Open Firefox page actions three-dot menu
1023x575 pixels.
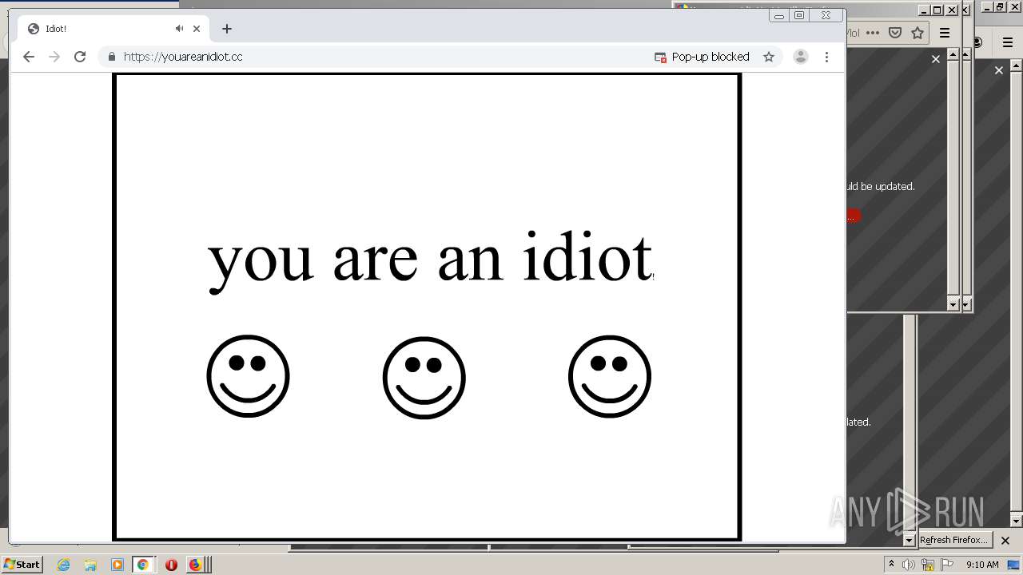[x=873, y=33]
